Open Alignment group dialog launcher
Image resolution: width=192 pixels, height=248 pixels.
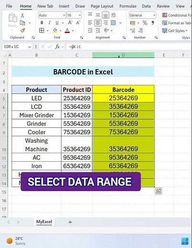tap(124, 38)
